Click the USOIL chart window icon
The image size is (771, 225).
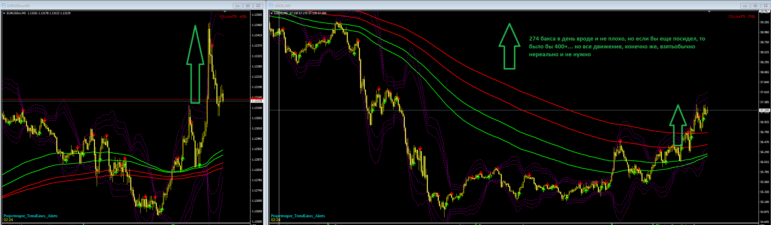coord(271,6)
